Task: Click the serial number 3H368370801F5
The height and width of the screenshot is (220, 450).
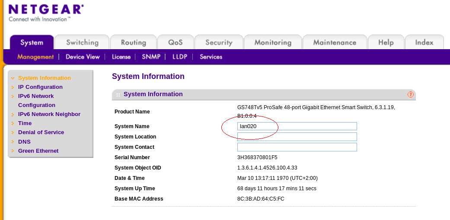Action: pos(257,157)
